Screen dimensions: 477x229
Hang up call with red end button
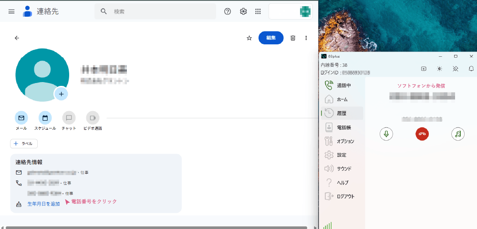pyautogui.click(x=422, y=134)
